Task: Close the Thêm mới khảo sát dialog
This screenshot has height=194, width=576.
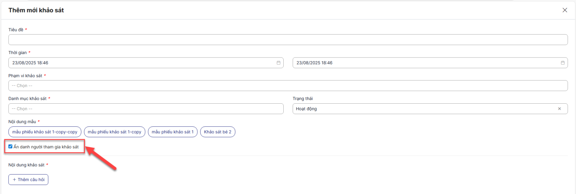Action: click(564, 10)
